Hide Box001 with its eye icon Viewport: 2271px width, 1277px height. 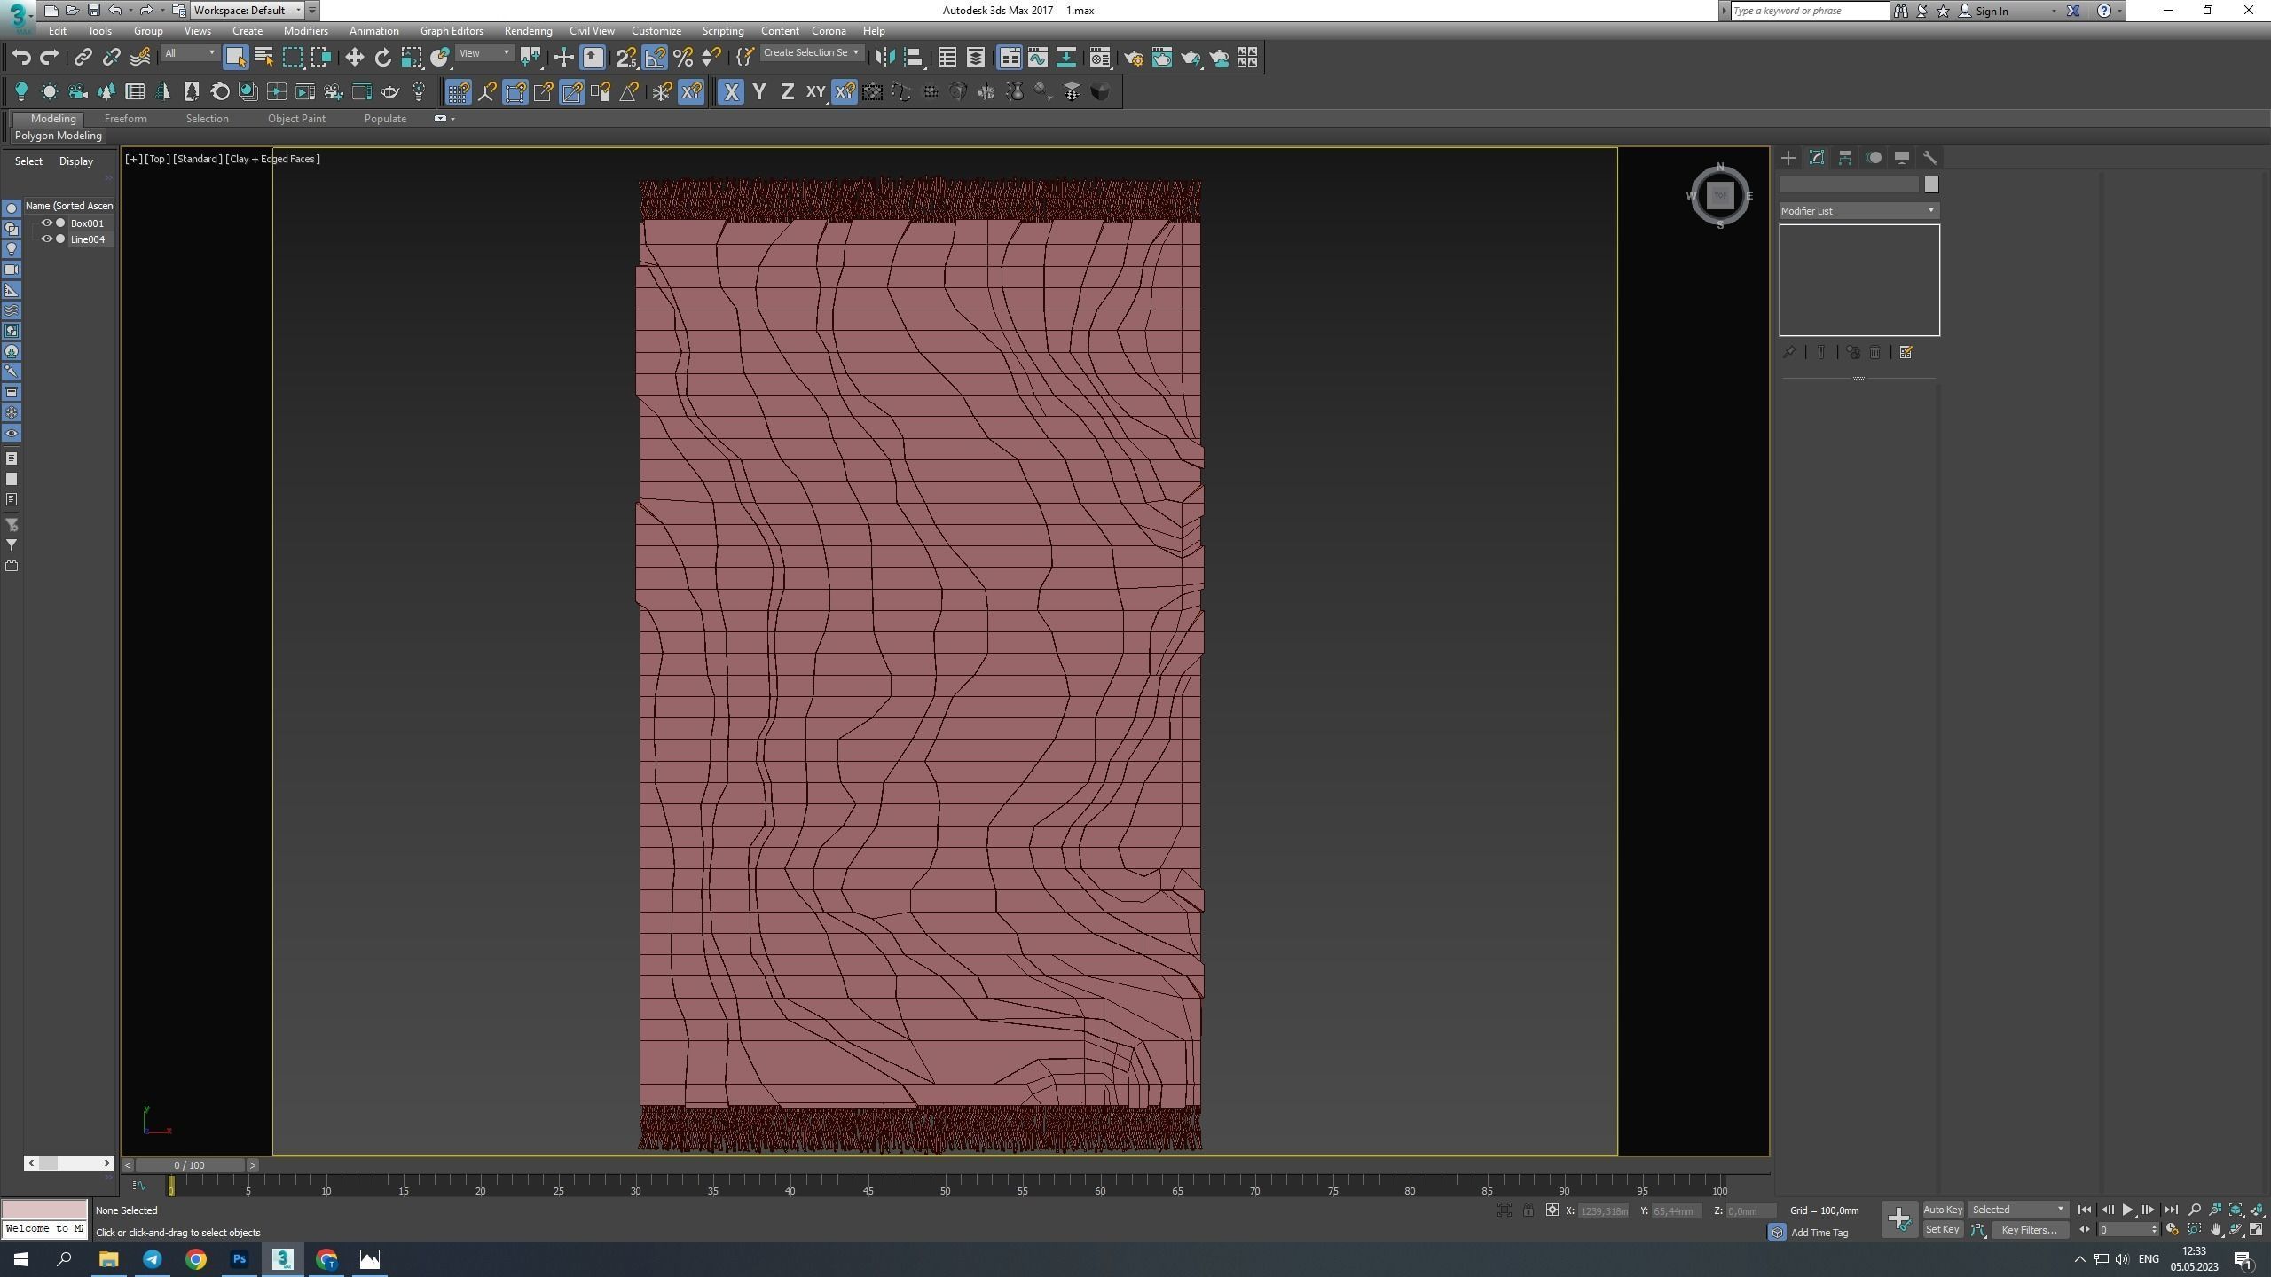click(47, 223)
